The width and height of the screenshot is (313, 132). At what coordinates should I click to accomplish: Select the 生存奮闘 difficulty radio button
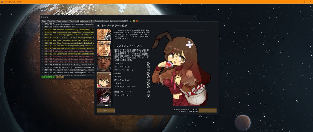(148, 74)
